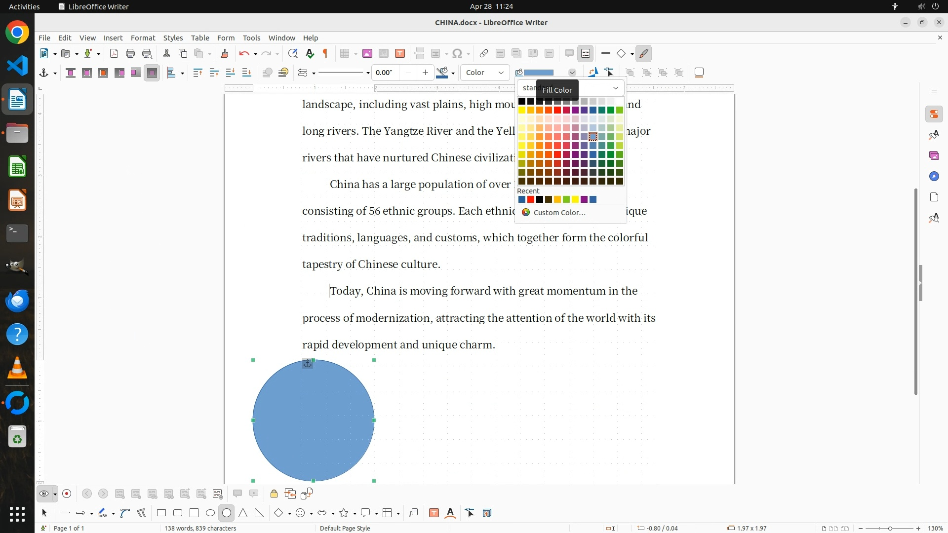Click the Insert Special Character icon
This screenshot has height=533, width=948.
pyautogui.click(x=457, y=54)
